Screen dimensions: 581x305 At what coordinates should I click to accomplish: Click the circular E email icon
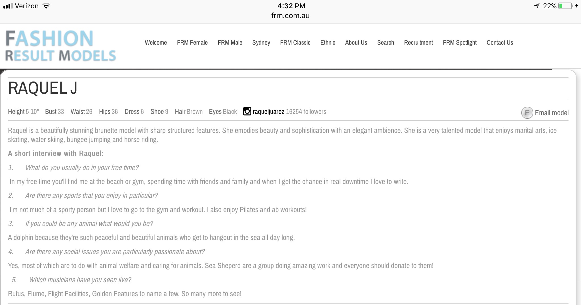(x=527, y=113)
